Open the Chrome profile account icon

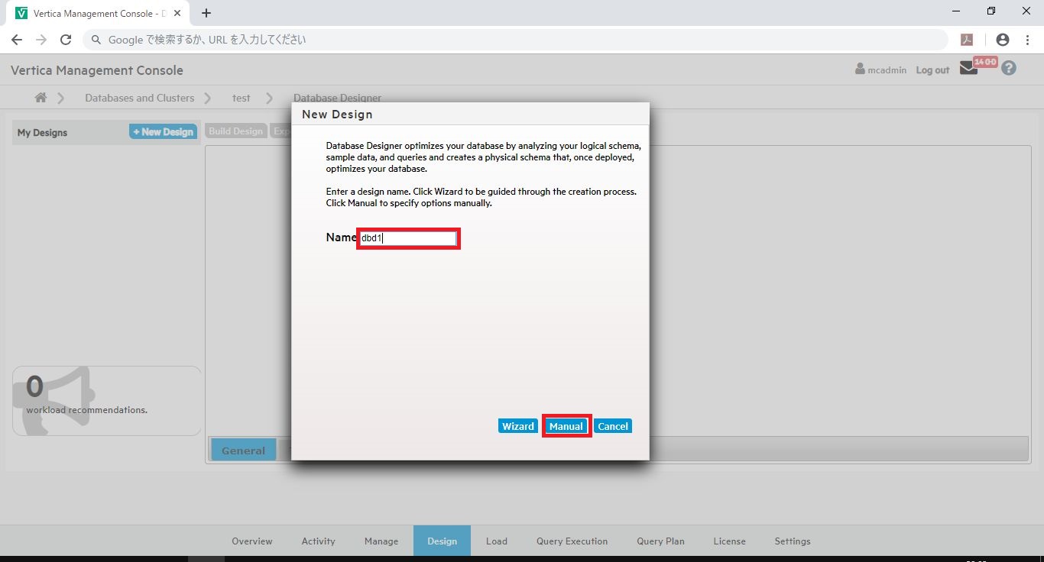(x=1002, y=40)
